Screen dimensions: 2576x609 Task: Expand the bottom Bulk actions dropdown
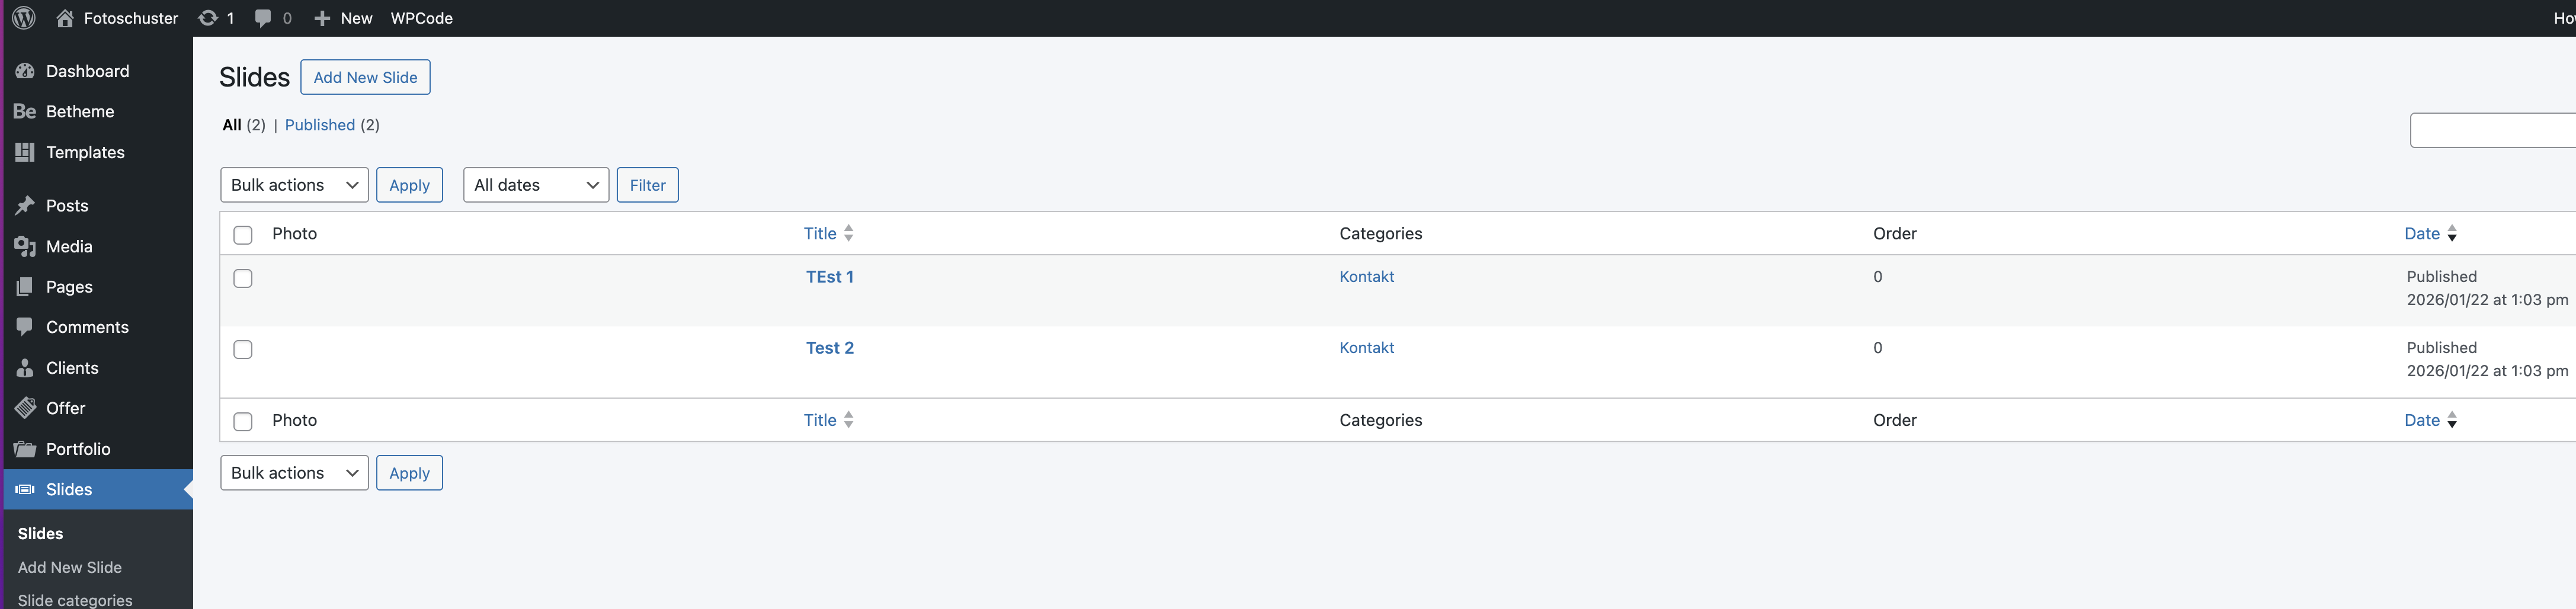pos(294,473)
